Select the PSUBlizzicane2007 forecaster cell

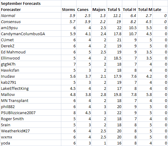31,113
